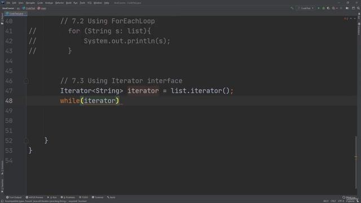
Task: Click the build hammer icon
Action: tap(292, 8)
